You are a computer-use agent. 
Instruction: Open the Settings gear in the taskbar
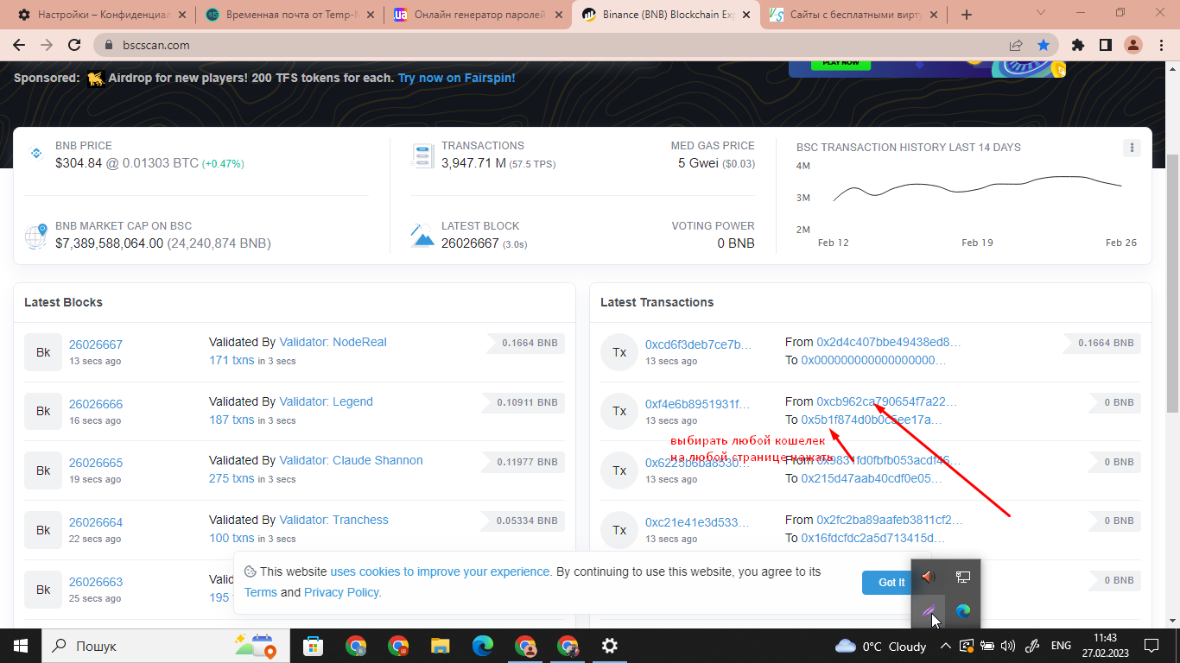click(x=610, y=645)
